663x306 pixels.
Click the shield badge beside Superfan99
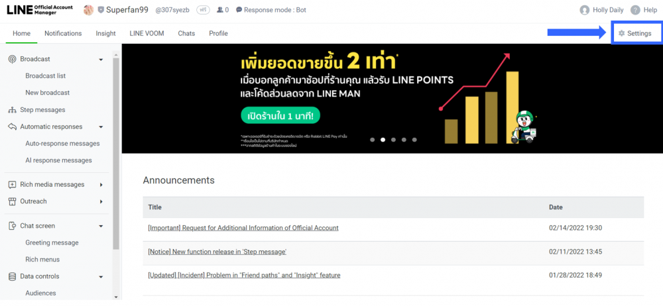pos(101,10)
